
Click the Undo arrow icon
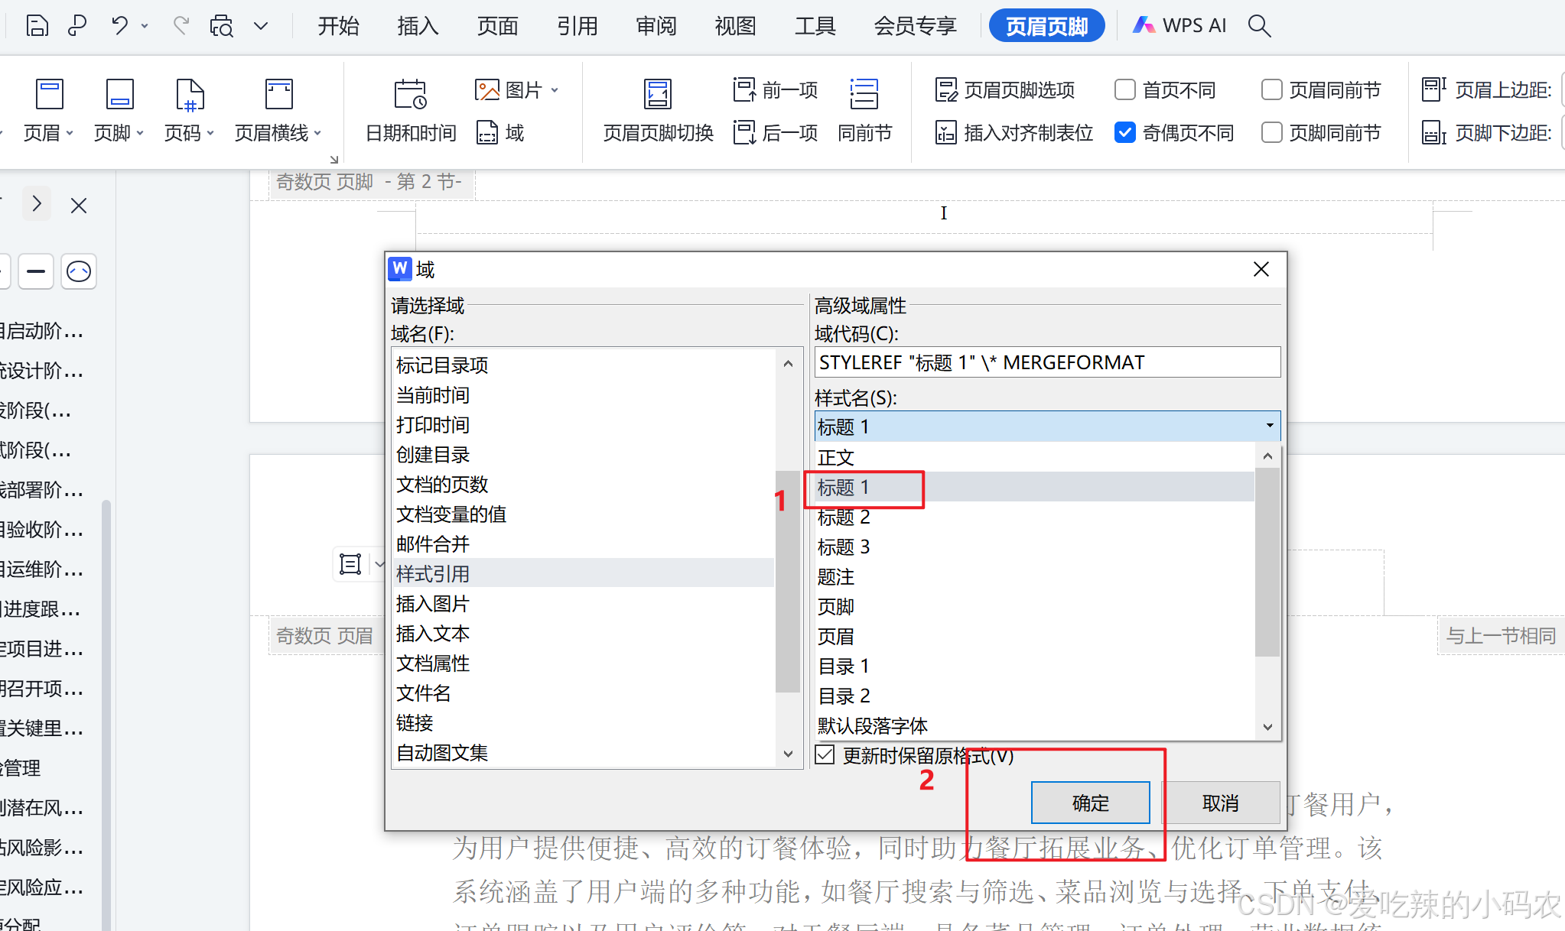tap(119, 26)
